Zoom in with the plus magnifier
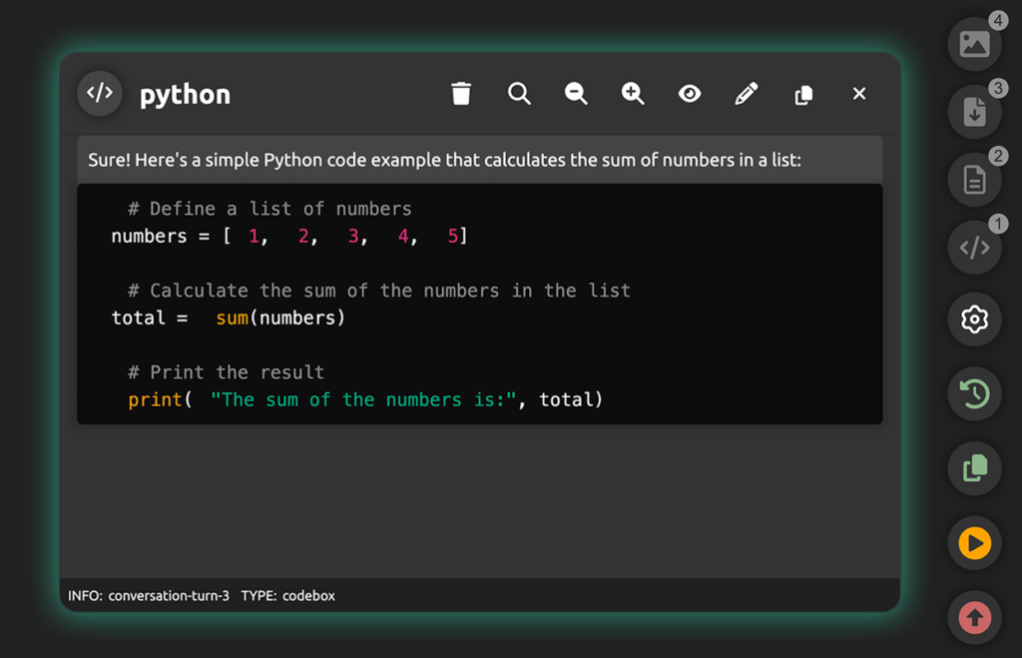This screenshot has width=1022, height=658. tap(632, 94)
